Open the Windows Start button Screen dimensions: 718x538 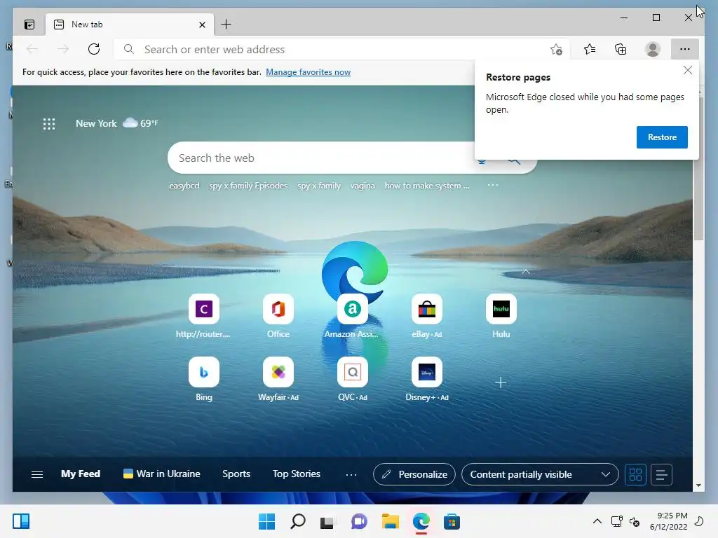(266, 521)
